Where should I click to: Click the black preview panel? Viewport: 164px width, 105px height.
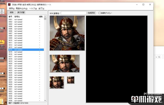116,59
